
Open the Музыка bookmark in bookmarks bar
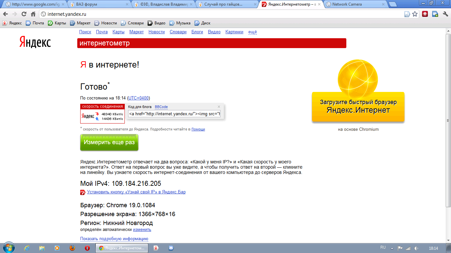coord(180,23)
